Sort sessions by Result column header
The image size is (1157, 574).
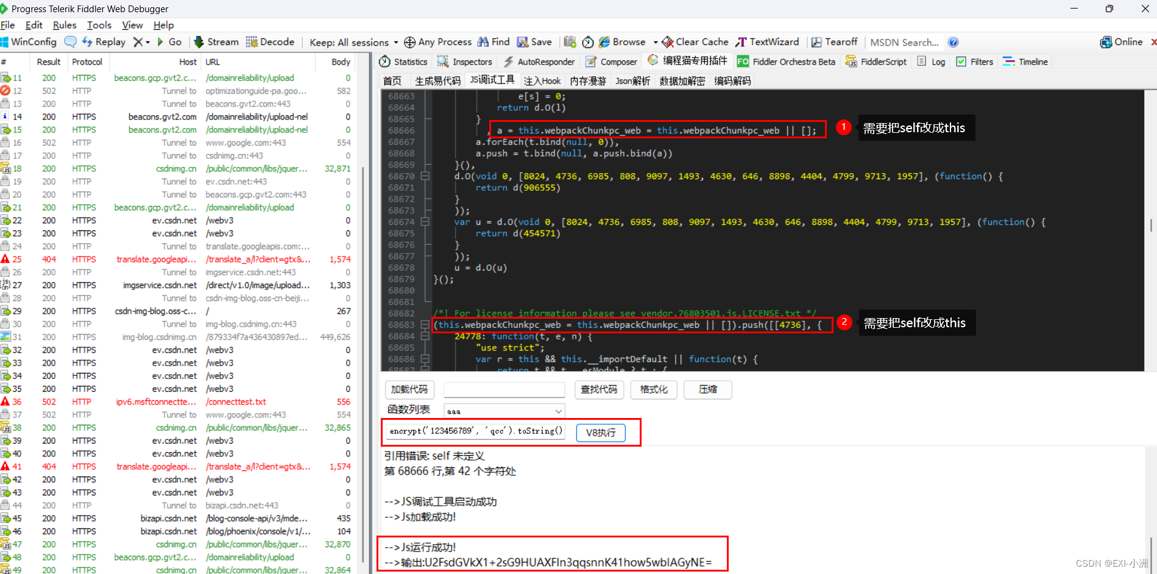point(48,62)
